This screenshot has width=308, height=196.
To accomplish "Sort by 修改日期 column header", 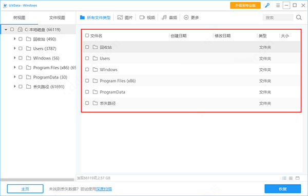I will point(222,36).
